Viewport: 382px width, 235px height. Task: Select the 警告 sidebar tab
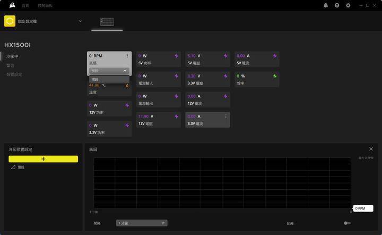(10, 65)
